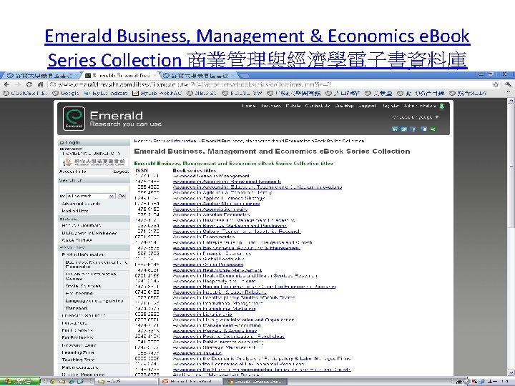The width and height of the screenshot is (515, 386).
Task: Click the ISSN column header
Action: point(142,170)
